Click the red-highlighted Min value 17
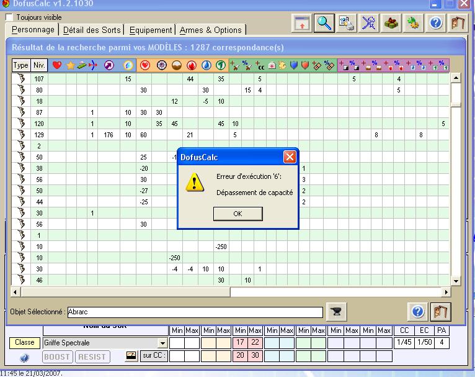 click(x=240, y=342)
